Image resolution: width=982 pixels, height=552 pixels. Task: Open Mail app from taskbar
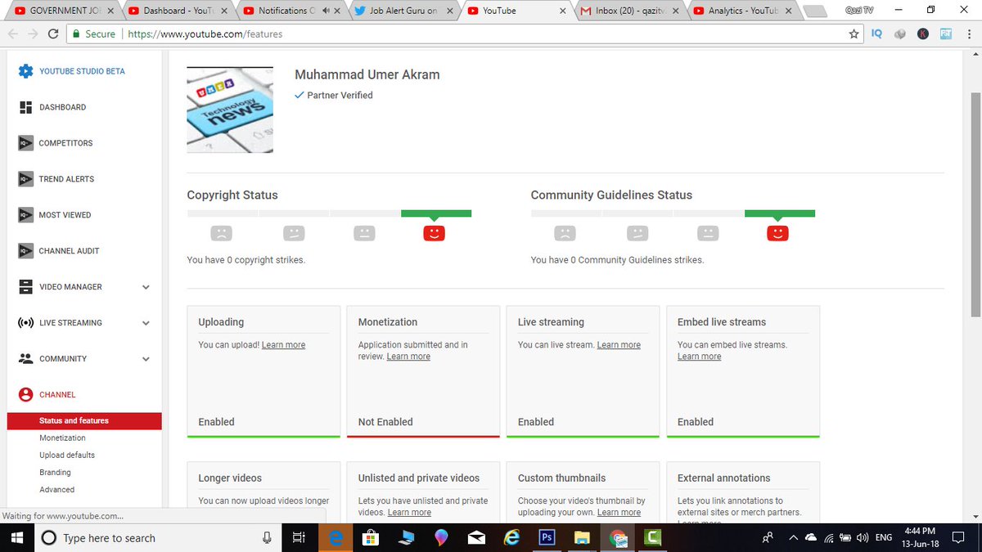(x=476, y=537)
